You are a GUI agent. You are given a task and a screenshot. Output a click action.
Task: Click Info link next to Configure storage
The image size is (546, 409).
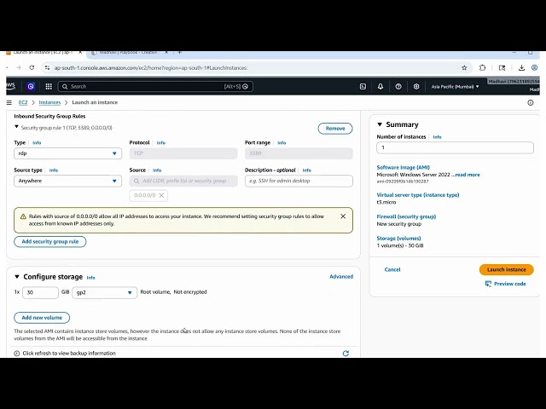(90, 278)
